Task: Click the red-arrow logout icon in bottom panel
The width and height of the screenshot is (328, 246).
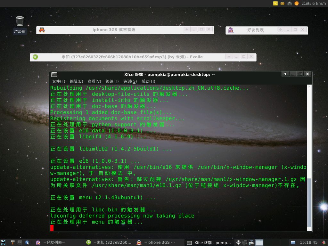Action: (324, 242)
